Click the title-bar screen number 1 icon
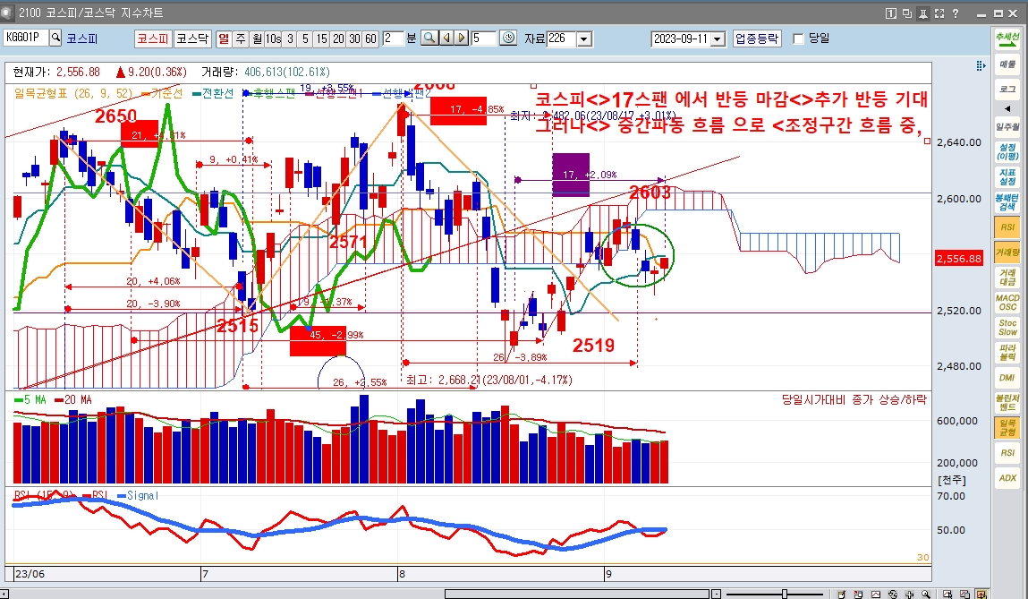 point(891,13)
